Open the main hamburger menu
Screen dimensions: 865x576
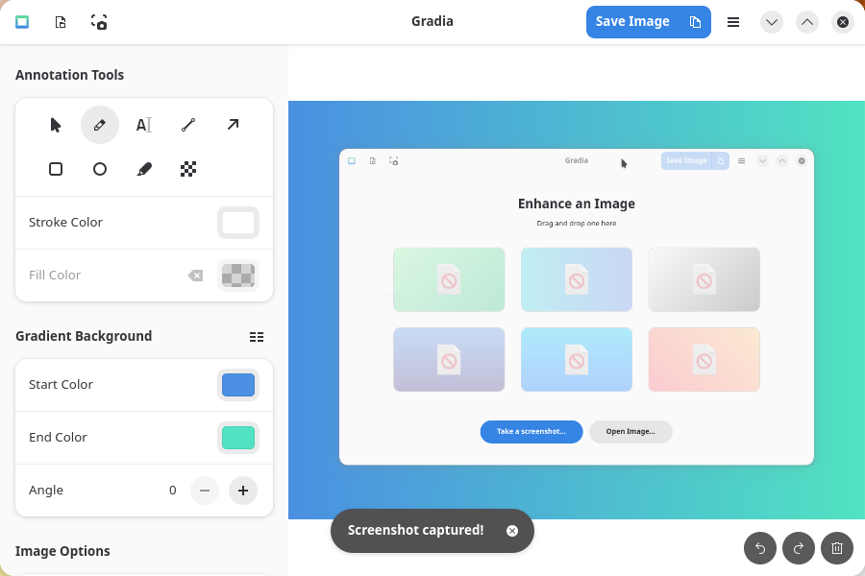(x=733, y=22)
